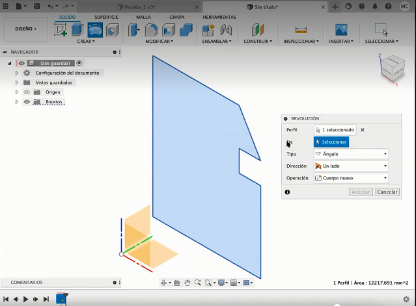Toggle visibility of the Bocetos folder

pos(27,101)
